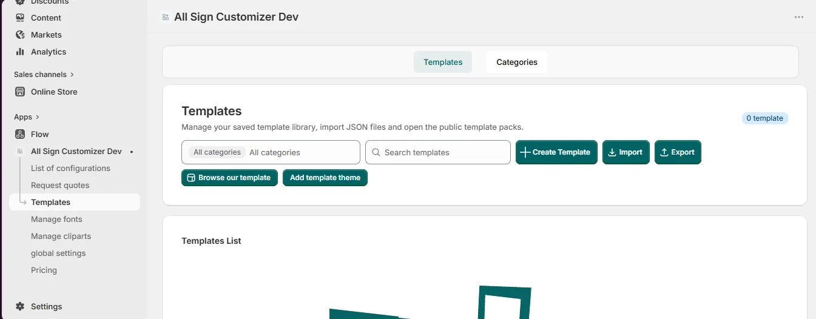
Task: Select the Templates tab
Action: point(443,62)
